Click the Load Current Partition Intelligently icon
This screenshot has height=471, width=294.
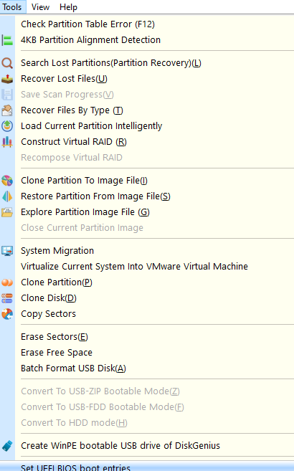7,126
